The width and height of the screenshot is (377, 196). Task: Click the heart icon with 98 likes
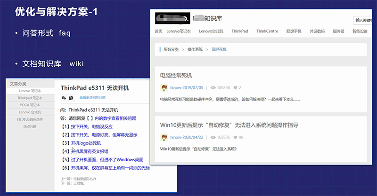pos(235,137)
